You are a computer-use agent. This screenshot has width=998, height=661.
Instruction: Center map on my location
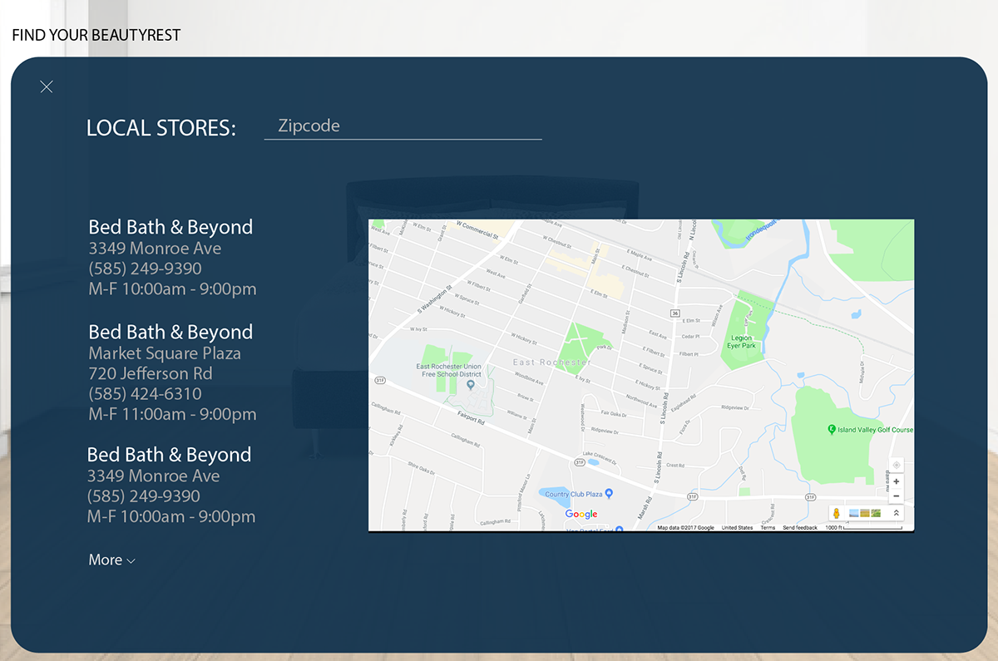click(x=896, y=465)
